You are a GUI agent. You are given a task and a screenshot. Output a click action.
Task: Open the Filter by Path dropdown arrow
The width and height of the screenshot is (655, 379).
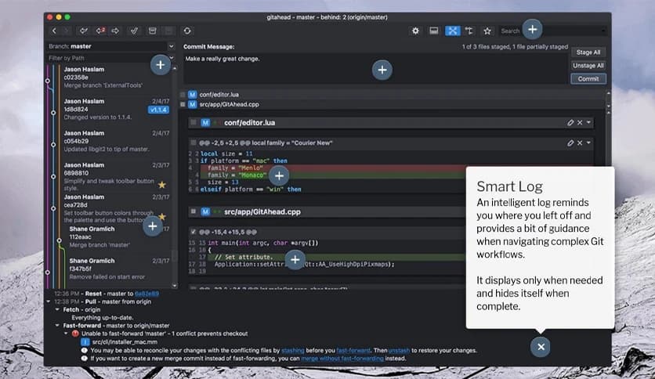[172, 57]
